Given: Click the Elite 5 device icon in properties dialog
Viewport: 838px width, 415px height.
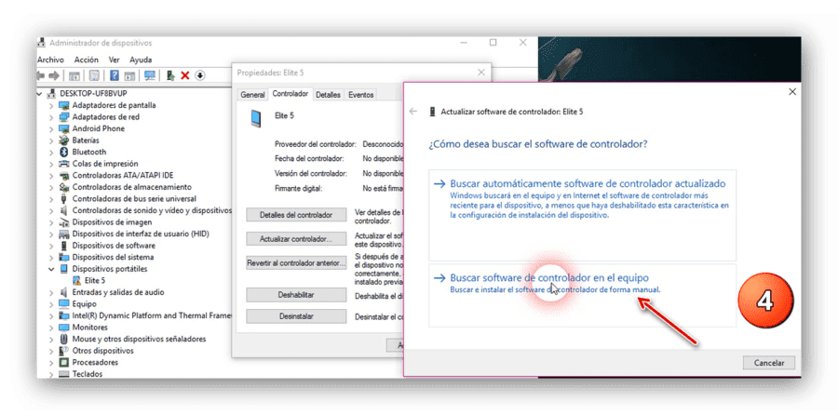Looking at the screenshot, I should pyautogui.click(x=256, y=118).
